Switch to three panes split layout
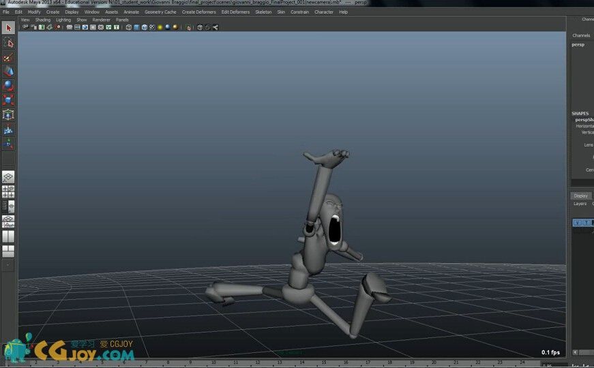 coord(8,251)
